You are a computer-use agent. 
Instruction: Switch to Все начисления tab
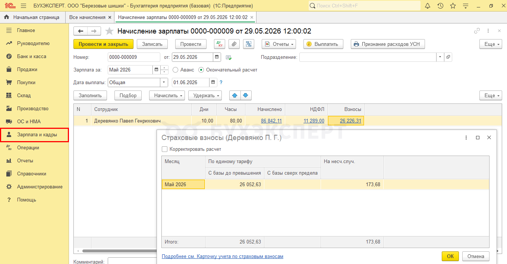(x=90, y=17)
